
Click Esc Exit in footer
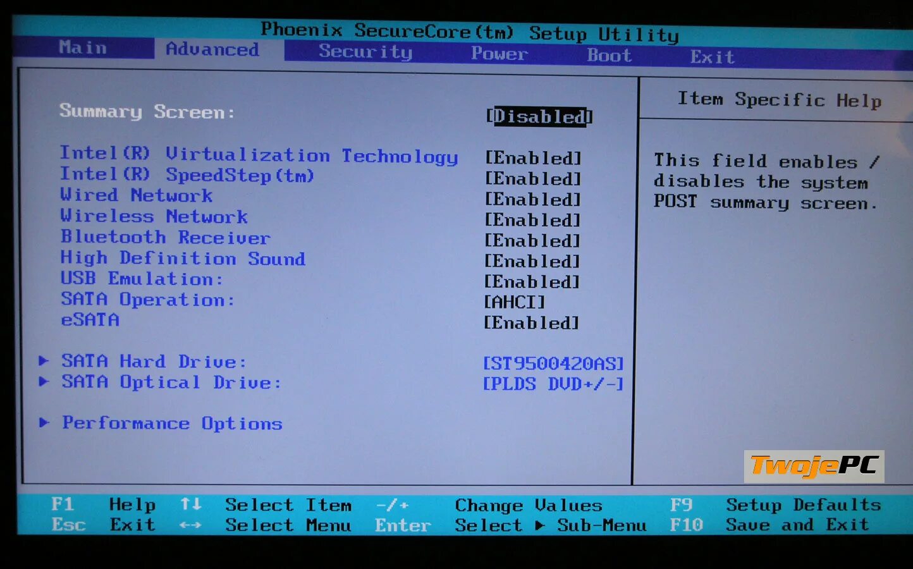point(103,525)
